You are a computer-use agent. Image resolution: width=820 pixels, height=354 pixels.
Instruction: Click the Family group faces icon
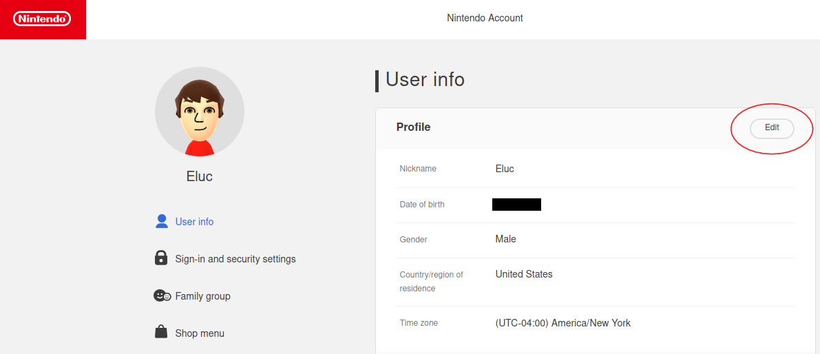point(162,295)
